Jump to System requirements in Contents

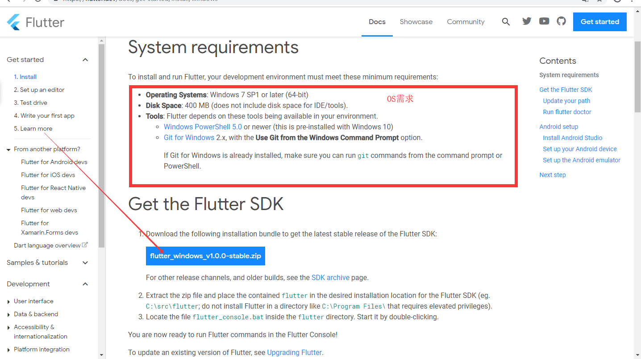click(569, 75)
